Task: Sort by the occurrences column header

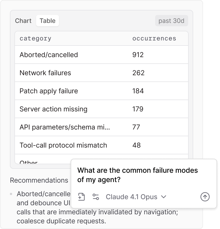Action: click(x=154, y=38)
